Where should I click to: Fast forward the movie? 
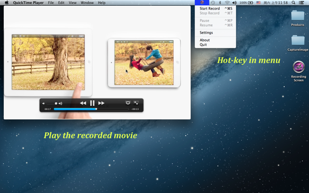[x=101, y=103]
